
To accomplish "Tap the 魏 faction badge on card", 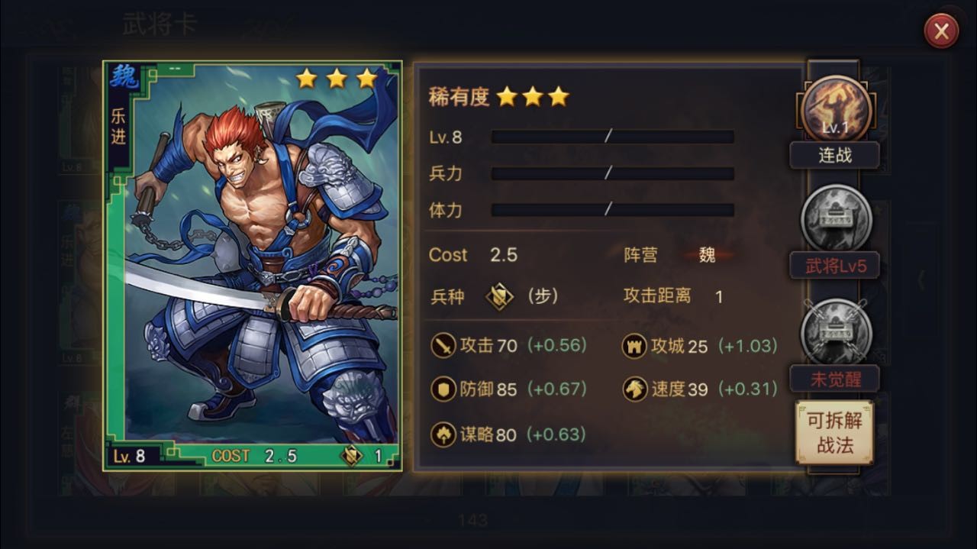I will click(x=123, y=77).
